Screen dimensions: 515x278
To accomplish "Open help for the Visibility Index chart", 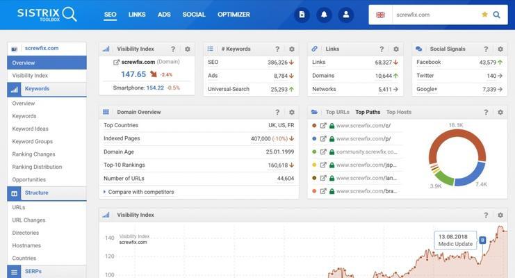I will tap(486, 215).
